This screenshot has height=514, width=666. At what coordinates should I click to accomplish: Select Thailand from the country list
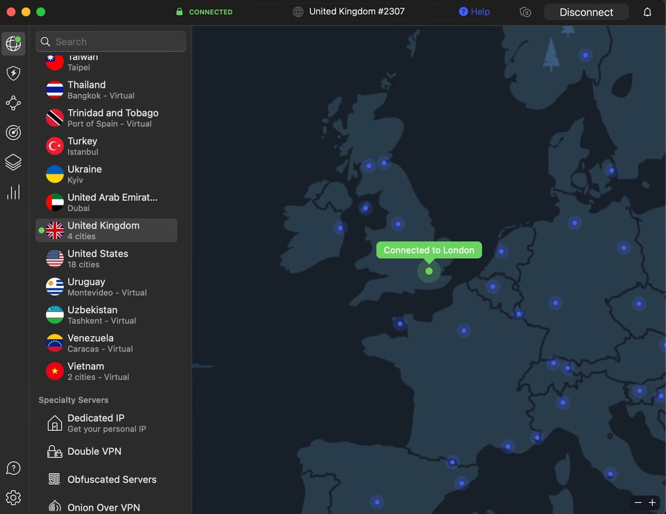point(107,90)
